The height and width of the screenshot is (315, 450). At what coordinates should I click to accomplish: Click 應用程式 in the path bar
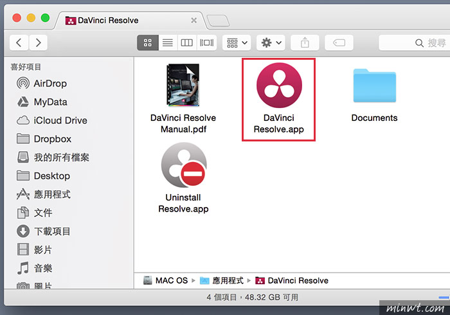click(222, 280)
